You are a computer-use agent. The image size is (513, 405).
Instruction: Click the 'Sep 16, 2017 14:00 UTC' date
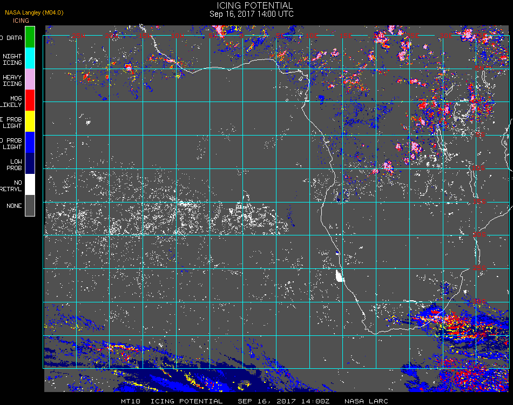[x=251, y=14]
